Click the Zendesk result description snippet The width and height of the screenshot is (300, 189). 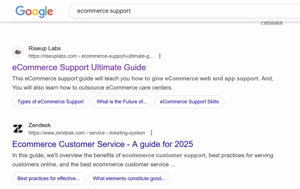(143, 160)
